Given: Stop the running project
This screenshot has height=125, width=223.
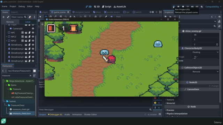Looking at the screenshot, I should pyautogui.click(x=183, y=7).
